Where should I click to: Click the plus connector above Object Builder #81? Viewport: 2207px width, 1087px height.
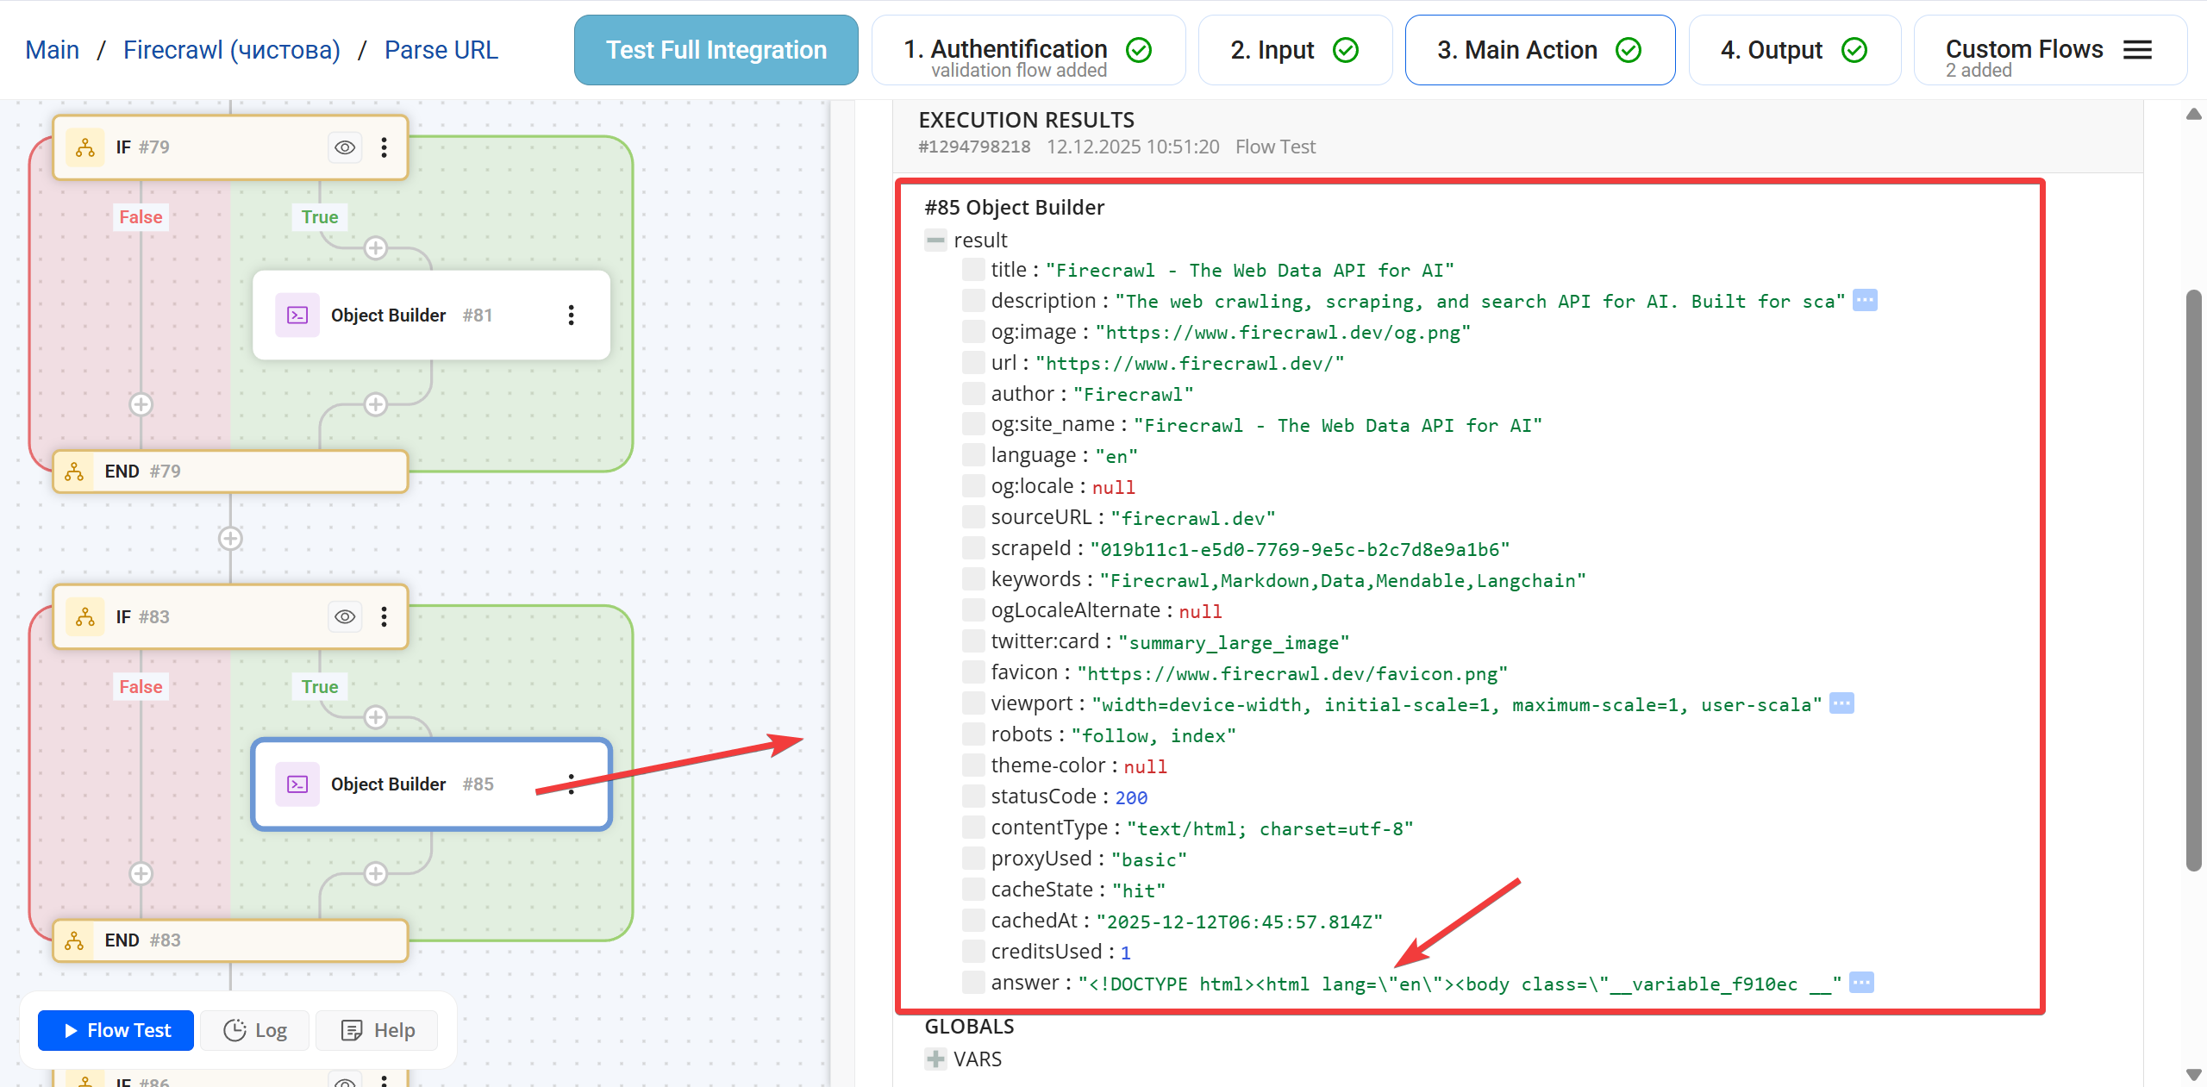(x=376, y=247)
